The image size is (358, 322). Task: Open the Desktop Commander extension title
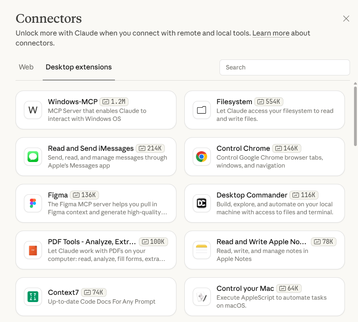(x=252, y=195)
